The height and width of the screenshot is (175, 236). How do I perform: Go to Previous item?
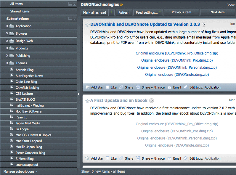(181, 12)
